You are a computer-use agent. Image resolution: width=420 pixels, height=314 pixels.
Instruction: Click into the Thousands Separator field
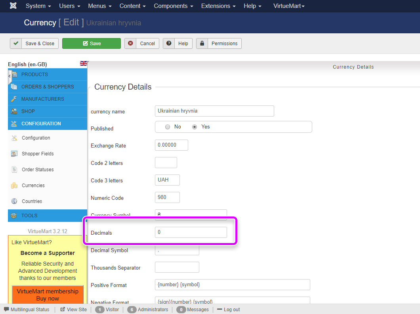[x=177, y=267]
